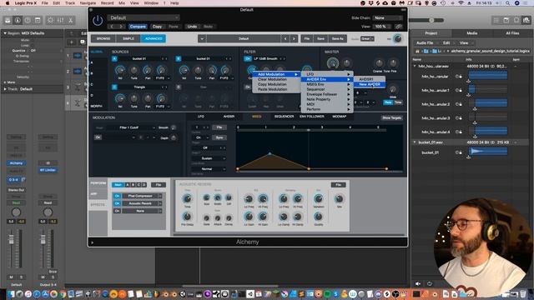The height and width of the screenshot is (300, 534).
Task: Toggle source B on/off button
Action: tap(178, 59)
